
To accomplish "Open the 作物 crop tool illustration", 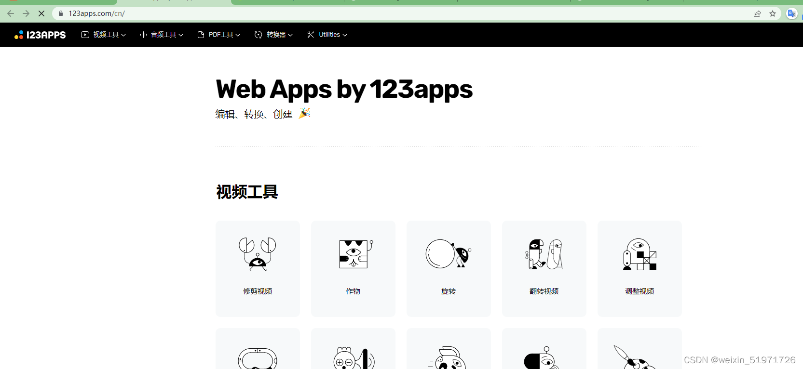I will pyautogui.click(x=356, y=254).
